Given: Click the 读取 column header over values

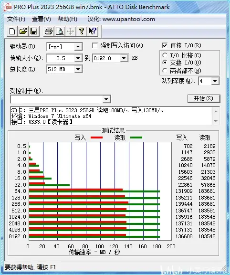Looking at the screenshot, I should point(205,137).
